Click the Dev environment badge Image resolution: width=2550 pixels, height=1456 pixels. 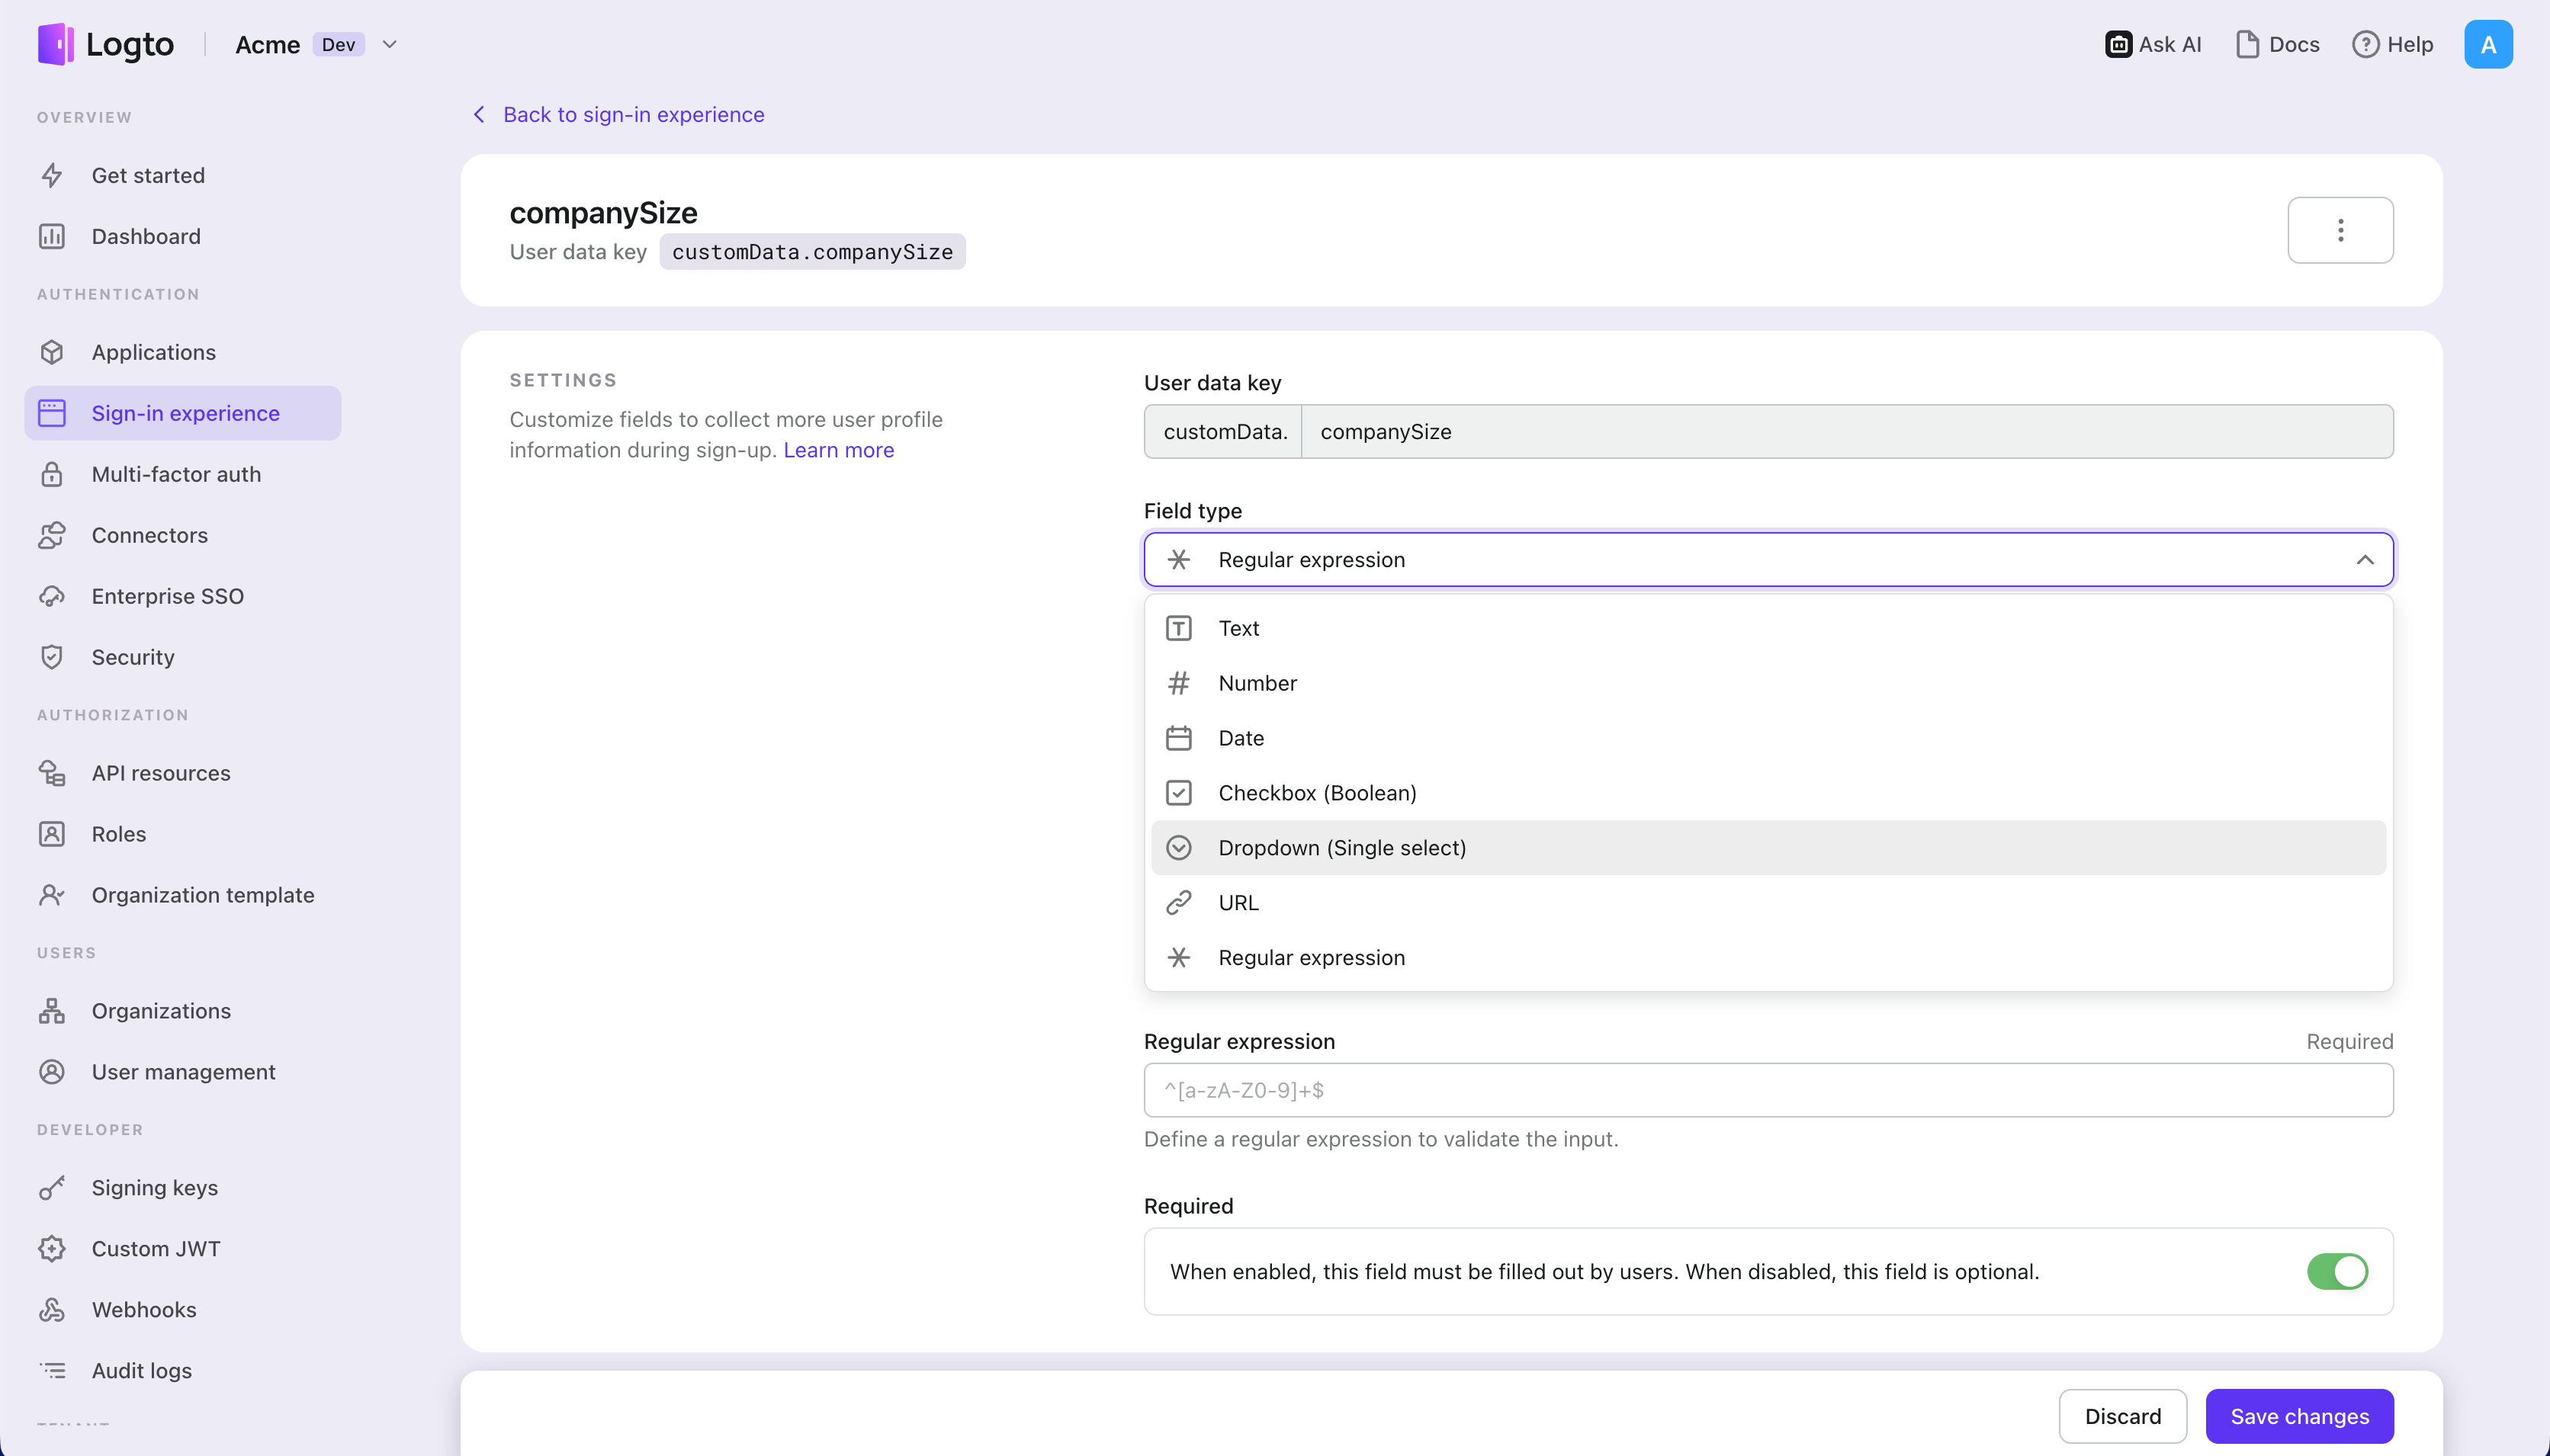tap(338, 44)
